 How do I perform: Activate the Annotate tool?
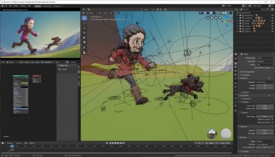pyautogui.click(x=84, y=48)
